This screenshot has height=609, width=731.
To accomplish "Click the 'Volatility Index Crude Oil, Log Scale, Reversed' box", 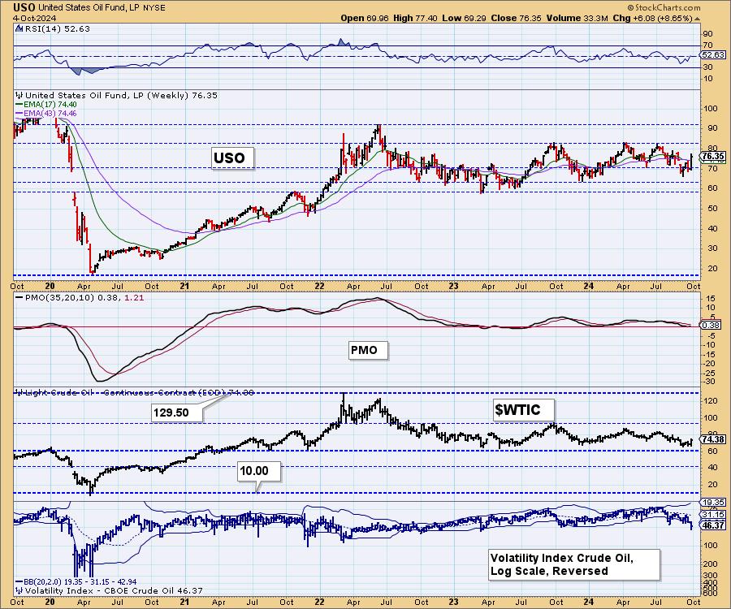I will (574, 564).
